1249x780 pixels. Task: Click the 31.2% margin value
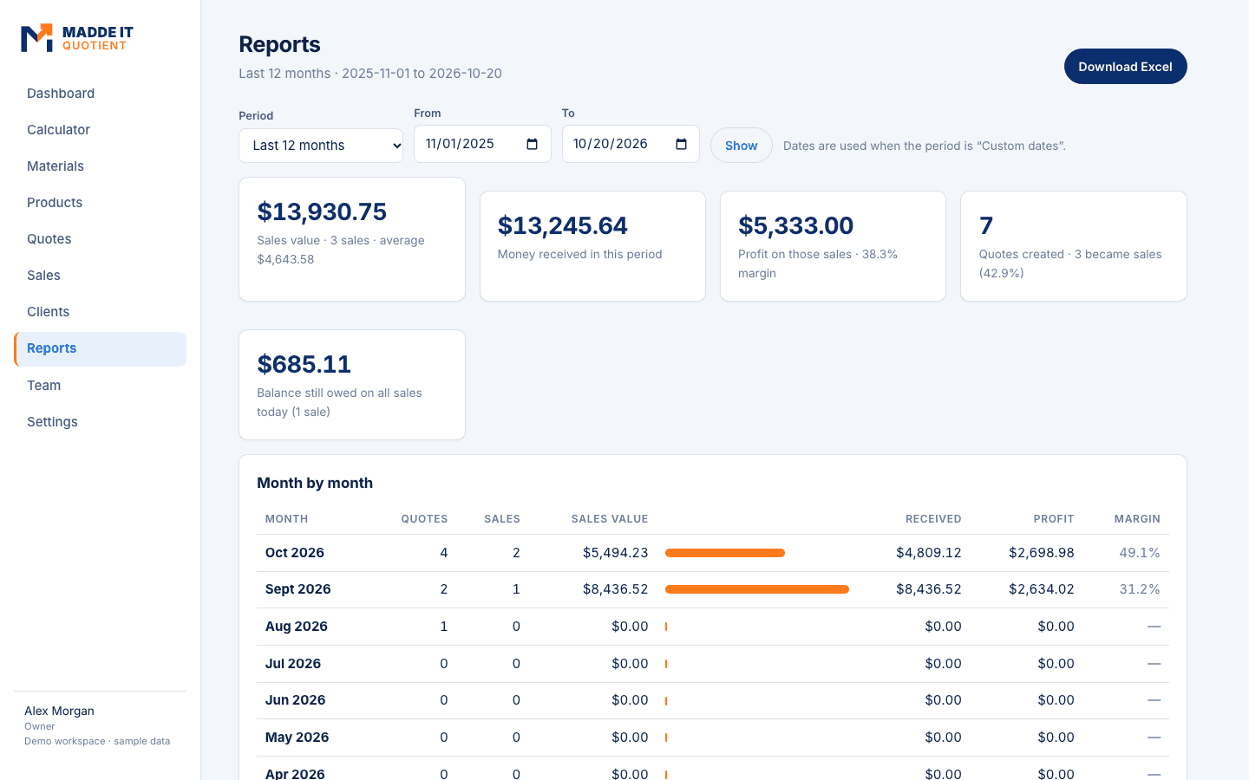pos(1140,589)
